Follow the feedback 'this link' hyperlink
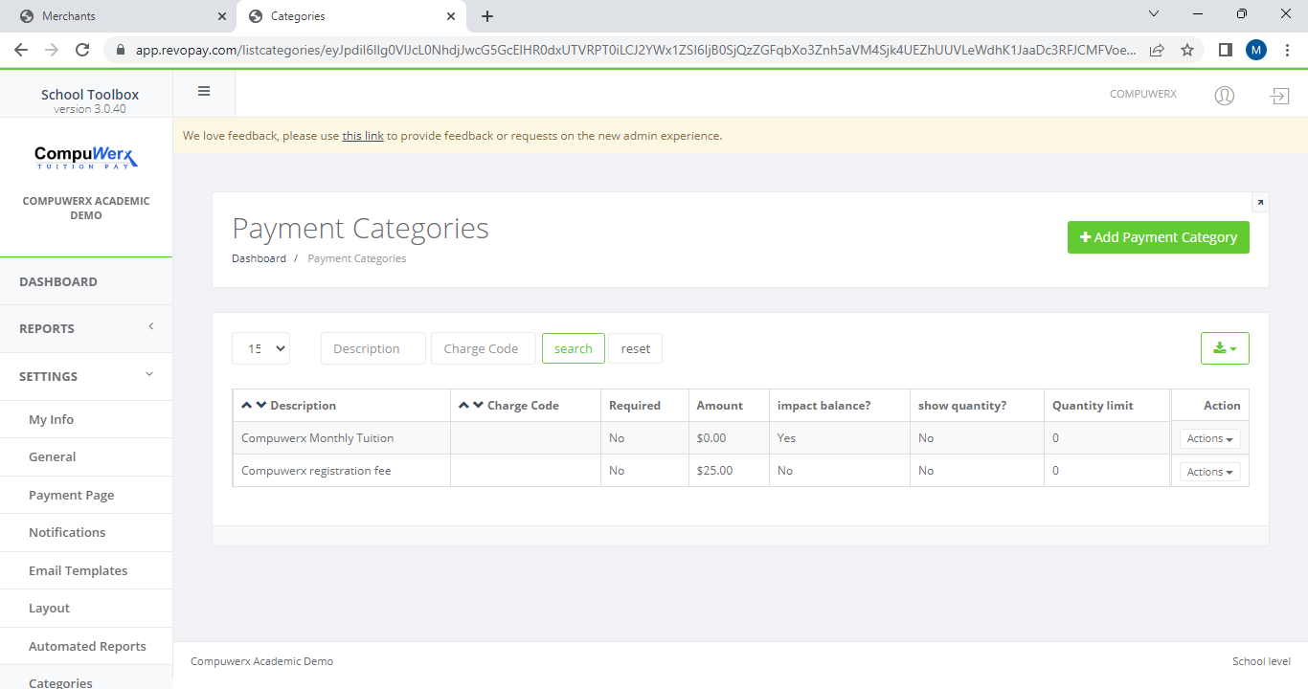The image size is (1308, 689). [363, 136]
